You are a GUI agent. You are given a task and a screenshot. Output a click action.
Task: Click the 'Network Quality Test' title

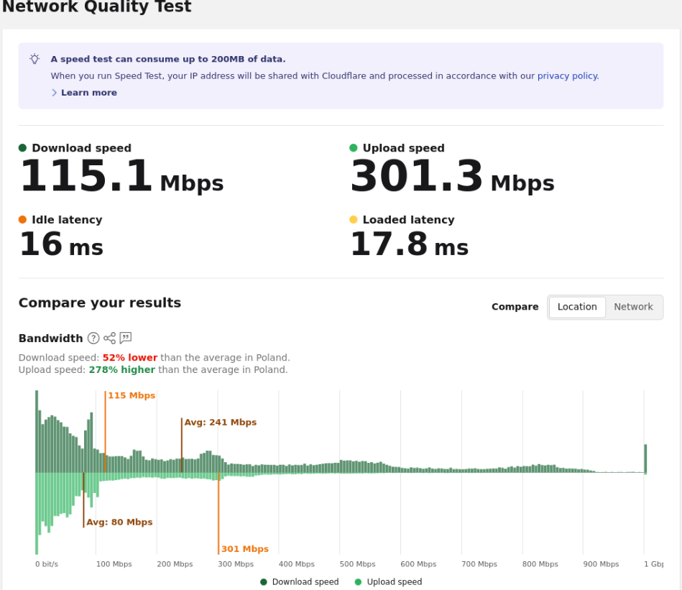pyautogui.click(x=96, y=6)
